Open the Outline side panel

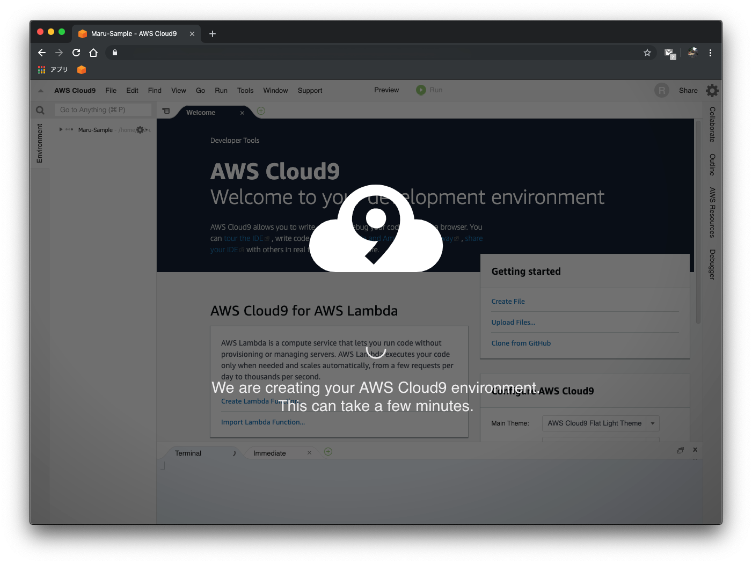[x=712, y=165]
